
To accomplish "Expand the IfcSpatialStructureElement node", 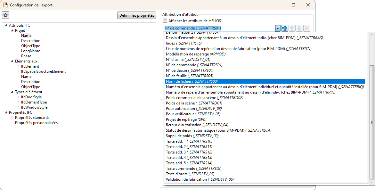I will click(19, 71).
